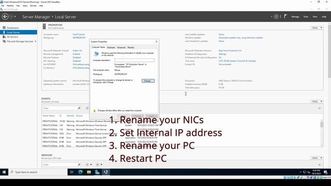Screen dimensions: 331x186
Task: Click the Eastern Time zone link
Action: click(x=237, y=61)
